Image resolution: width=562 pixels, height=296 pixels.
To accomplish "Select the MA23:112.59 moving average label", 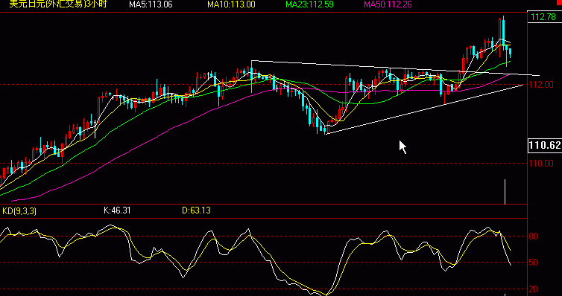I will [x=309, y=4].
